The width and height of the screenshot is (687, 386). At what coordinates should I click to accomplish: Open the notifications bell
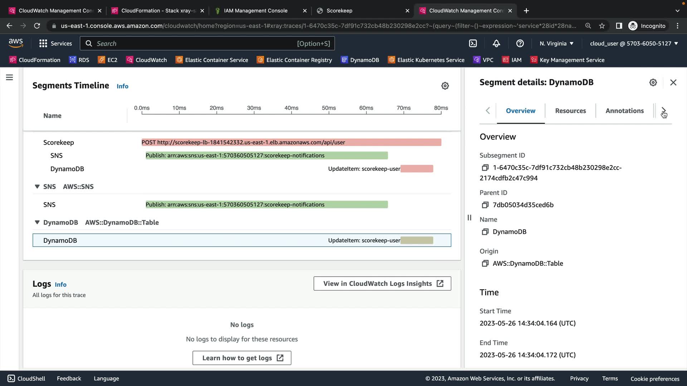click(496, 43)
